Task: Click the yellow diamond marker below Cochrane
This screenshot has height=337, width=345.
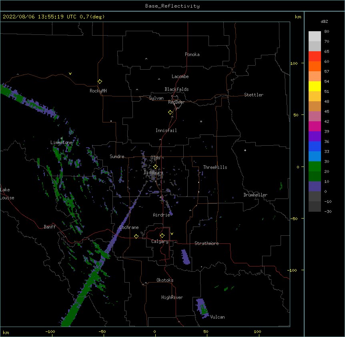Action: coord(136,236)
